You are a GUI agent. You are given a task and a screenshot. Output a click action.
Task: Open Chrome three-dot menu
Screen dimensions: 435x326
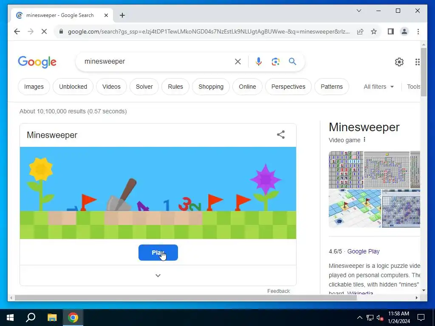click(418, 31)
